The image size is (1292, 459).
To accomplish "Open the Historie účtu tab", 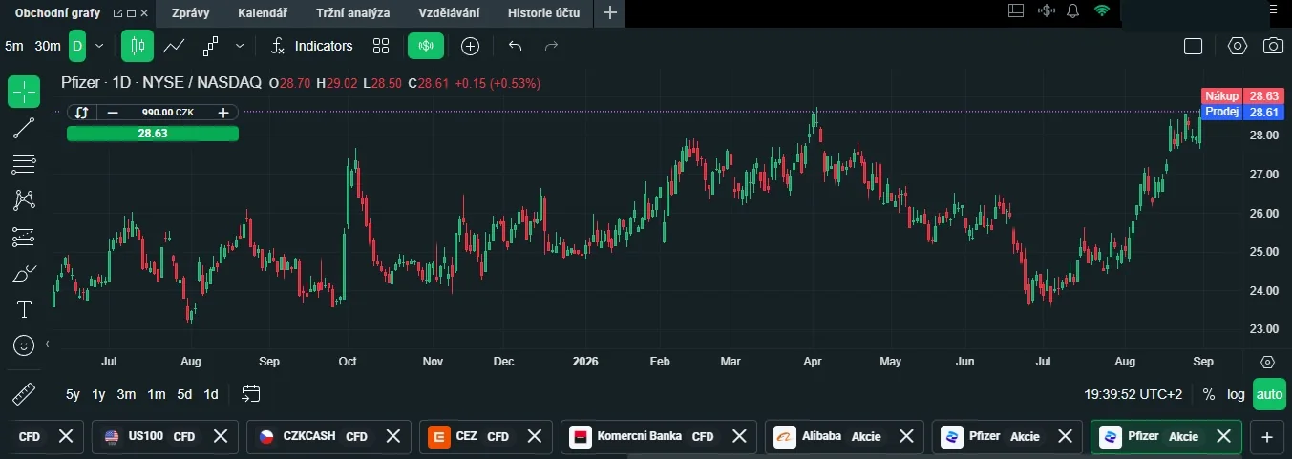I will [x=542, y=13].
